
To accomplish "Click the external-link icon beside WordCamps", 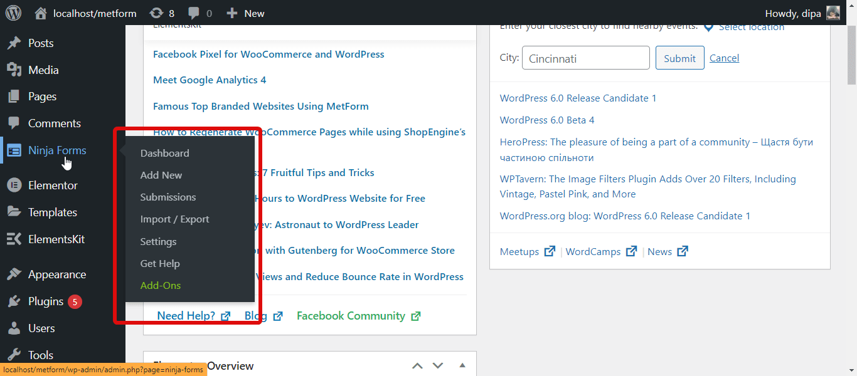I will point(630,251).
